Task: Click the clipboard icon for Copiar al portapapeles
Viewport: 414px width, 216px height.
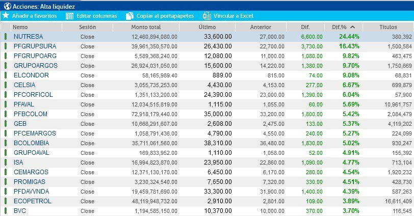Action: (130, 16)
